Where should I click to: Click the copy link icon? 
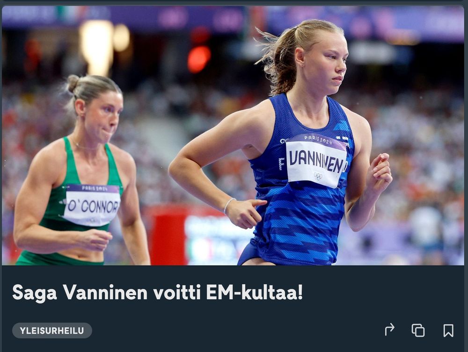pyautogui.click(x=418, y=330)
